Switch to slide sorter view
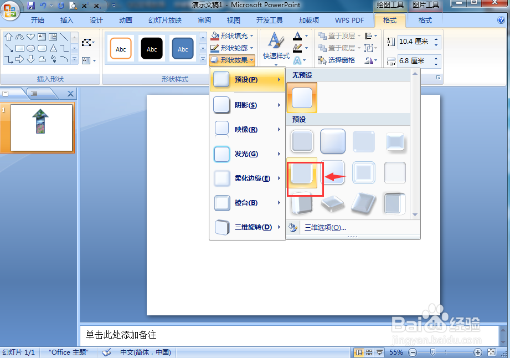This screenshot has height=358, width=510. coord(369,352)
